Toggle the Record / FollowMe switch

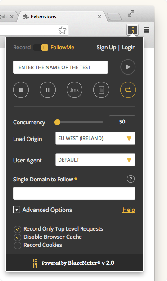point(41,48)
